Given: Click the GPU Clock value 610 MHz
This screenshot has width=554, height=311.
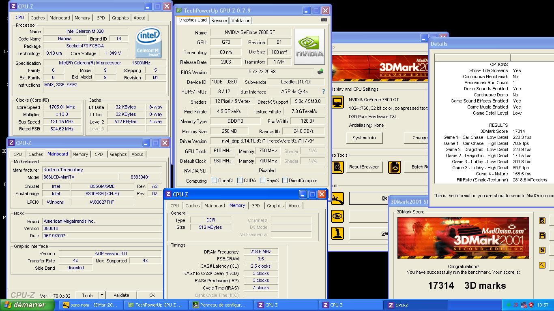Looking at the screenshot, I should pos(222,151).
